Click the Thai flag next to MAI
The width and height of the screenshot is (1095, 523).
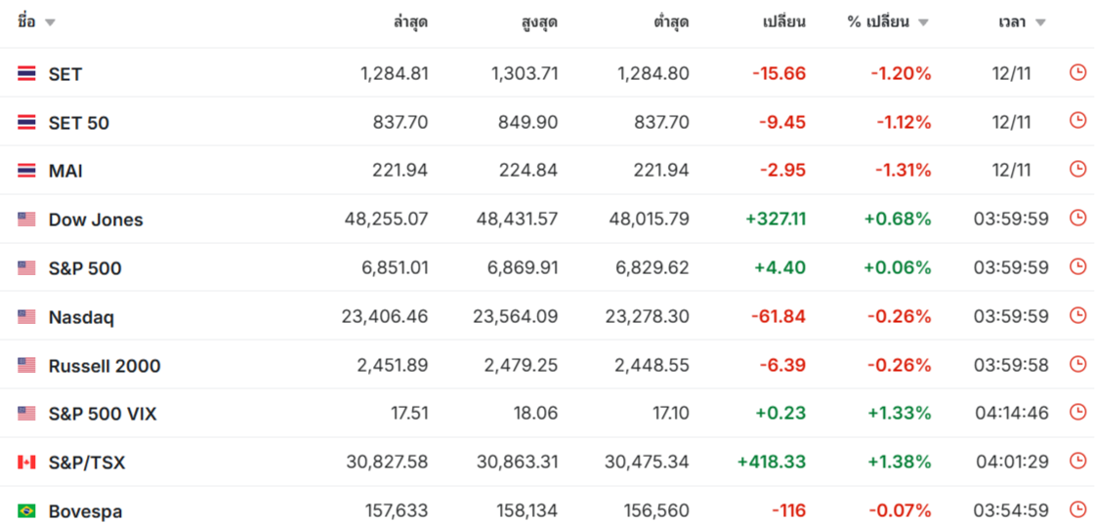click(26, 171)
